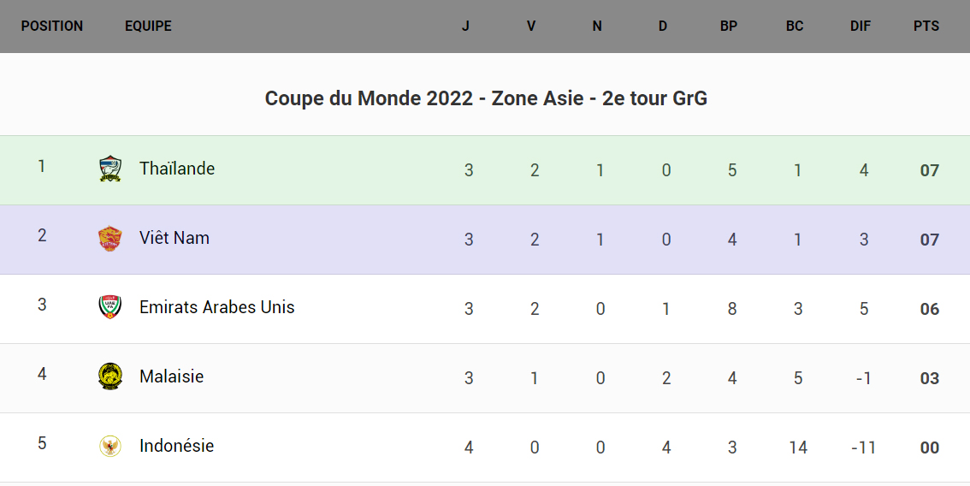This screenshot has height=486, width=970.
Task: Click Indonésie's goal difference -11
Action: click(x=864, y=447)
